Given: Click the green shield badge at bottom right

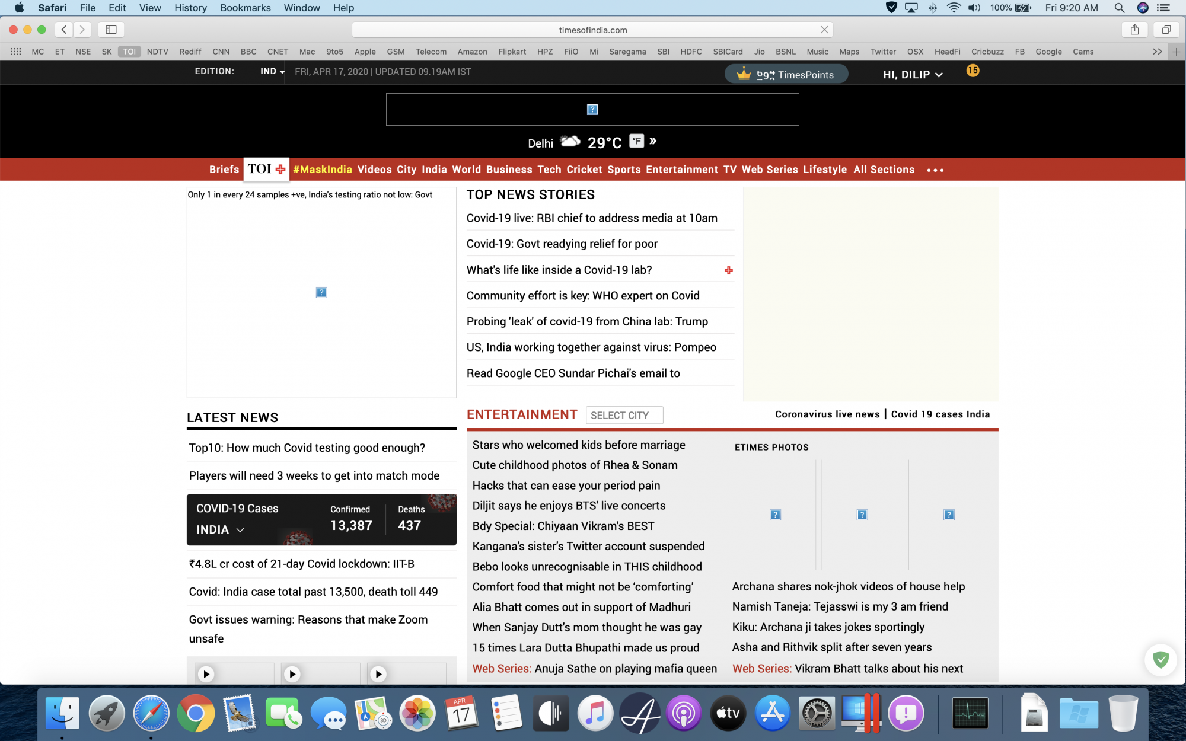Looking at the screenshot, I should point(1161,660).
